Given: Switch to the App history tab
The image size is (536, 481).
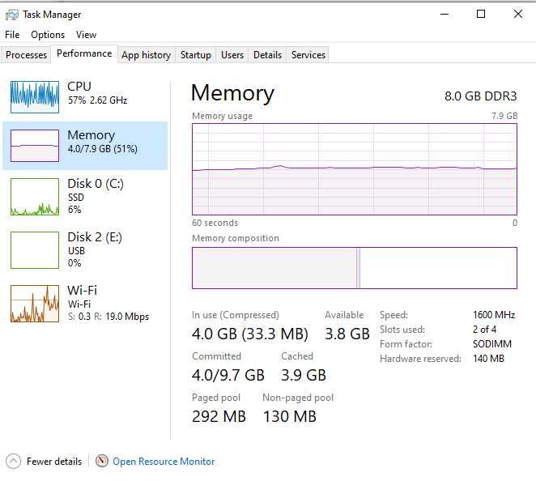Looking at the screenshot, I should pos(146,55).
